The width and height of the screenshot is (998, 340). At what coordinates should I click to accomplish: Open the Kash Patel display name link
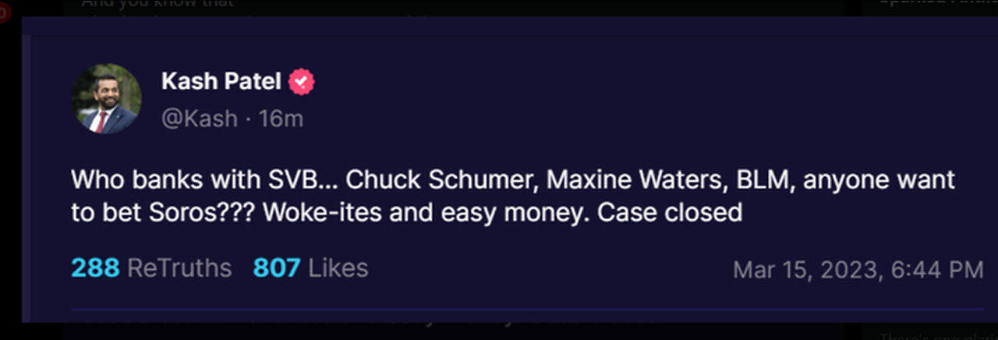(221, 81)
